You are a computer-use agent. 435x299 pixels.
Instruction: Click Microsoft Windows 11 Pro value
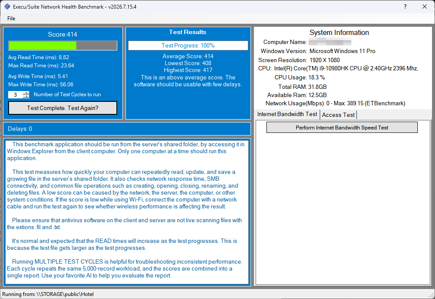tap(342, 51)
